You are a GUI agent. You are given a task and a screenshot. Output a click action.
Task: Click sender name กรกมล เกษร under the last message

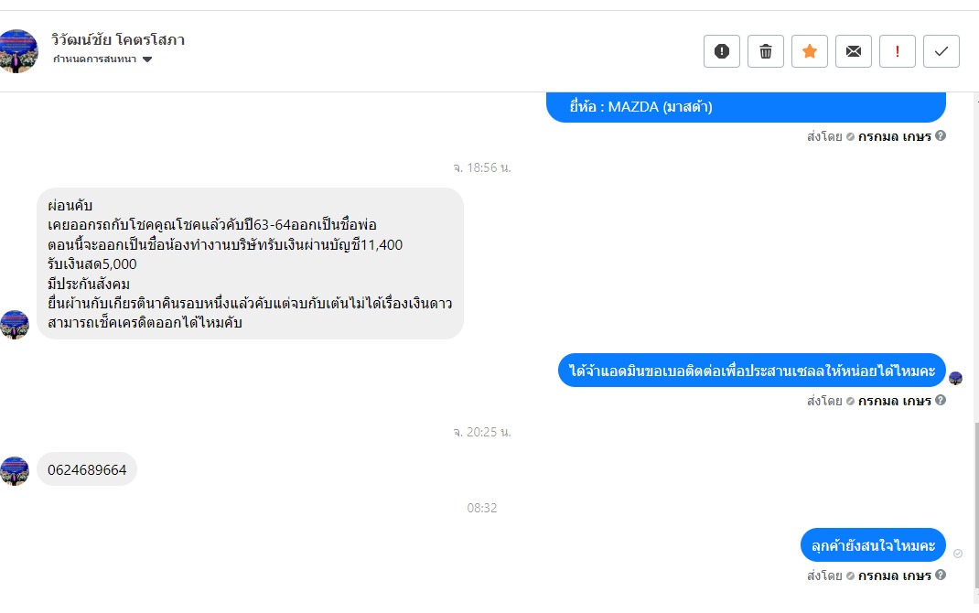coord(894,575)
